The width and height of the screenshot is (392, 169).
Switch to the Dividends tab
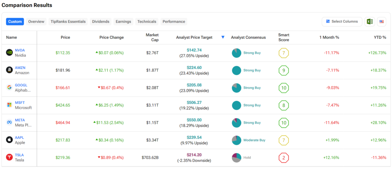[100, 21]
